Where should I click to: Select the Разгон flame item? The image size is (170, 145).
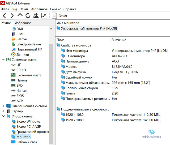22,39
